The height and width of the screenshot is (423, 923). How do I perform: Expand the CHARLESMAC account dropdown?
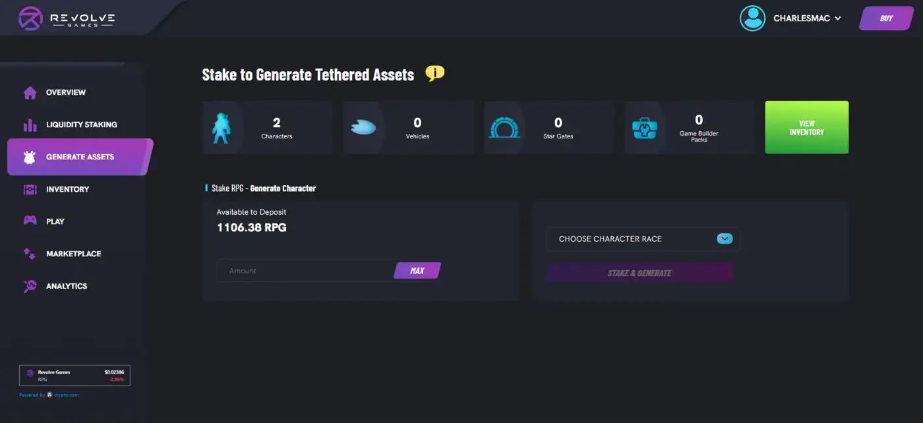coord(808,18)
